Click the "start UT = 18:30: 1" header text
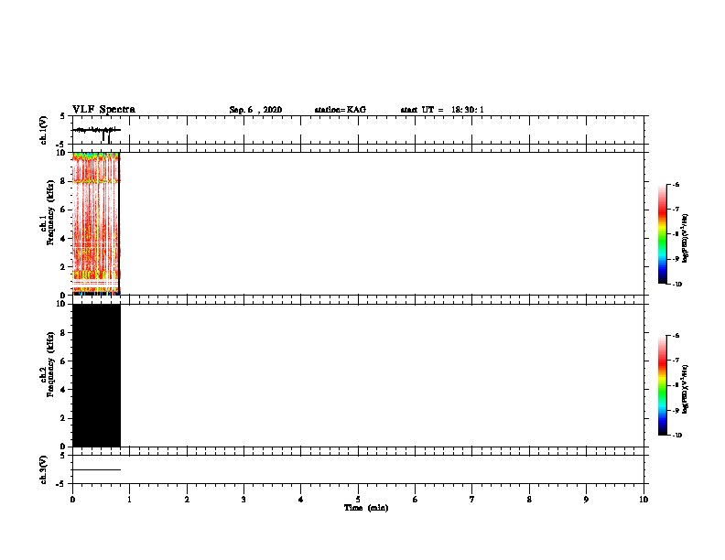 (442, 110)
